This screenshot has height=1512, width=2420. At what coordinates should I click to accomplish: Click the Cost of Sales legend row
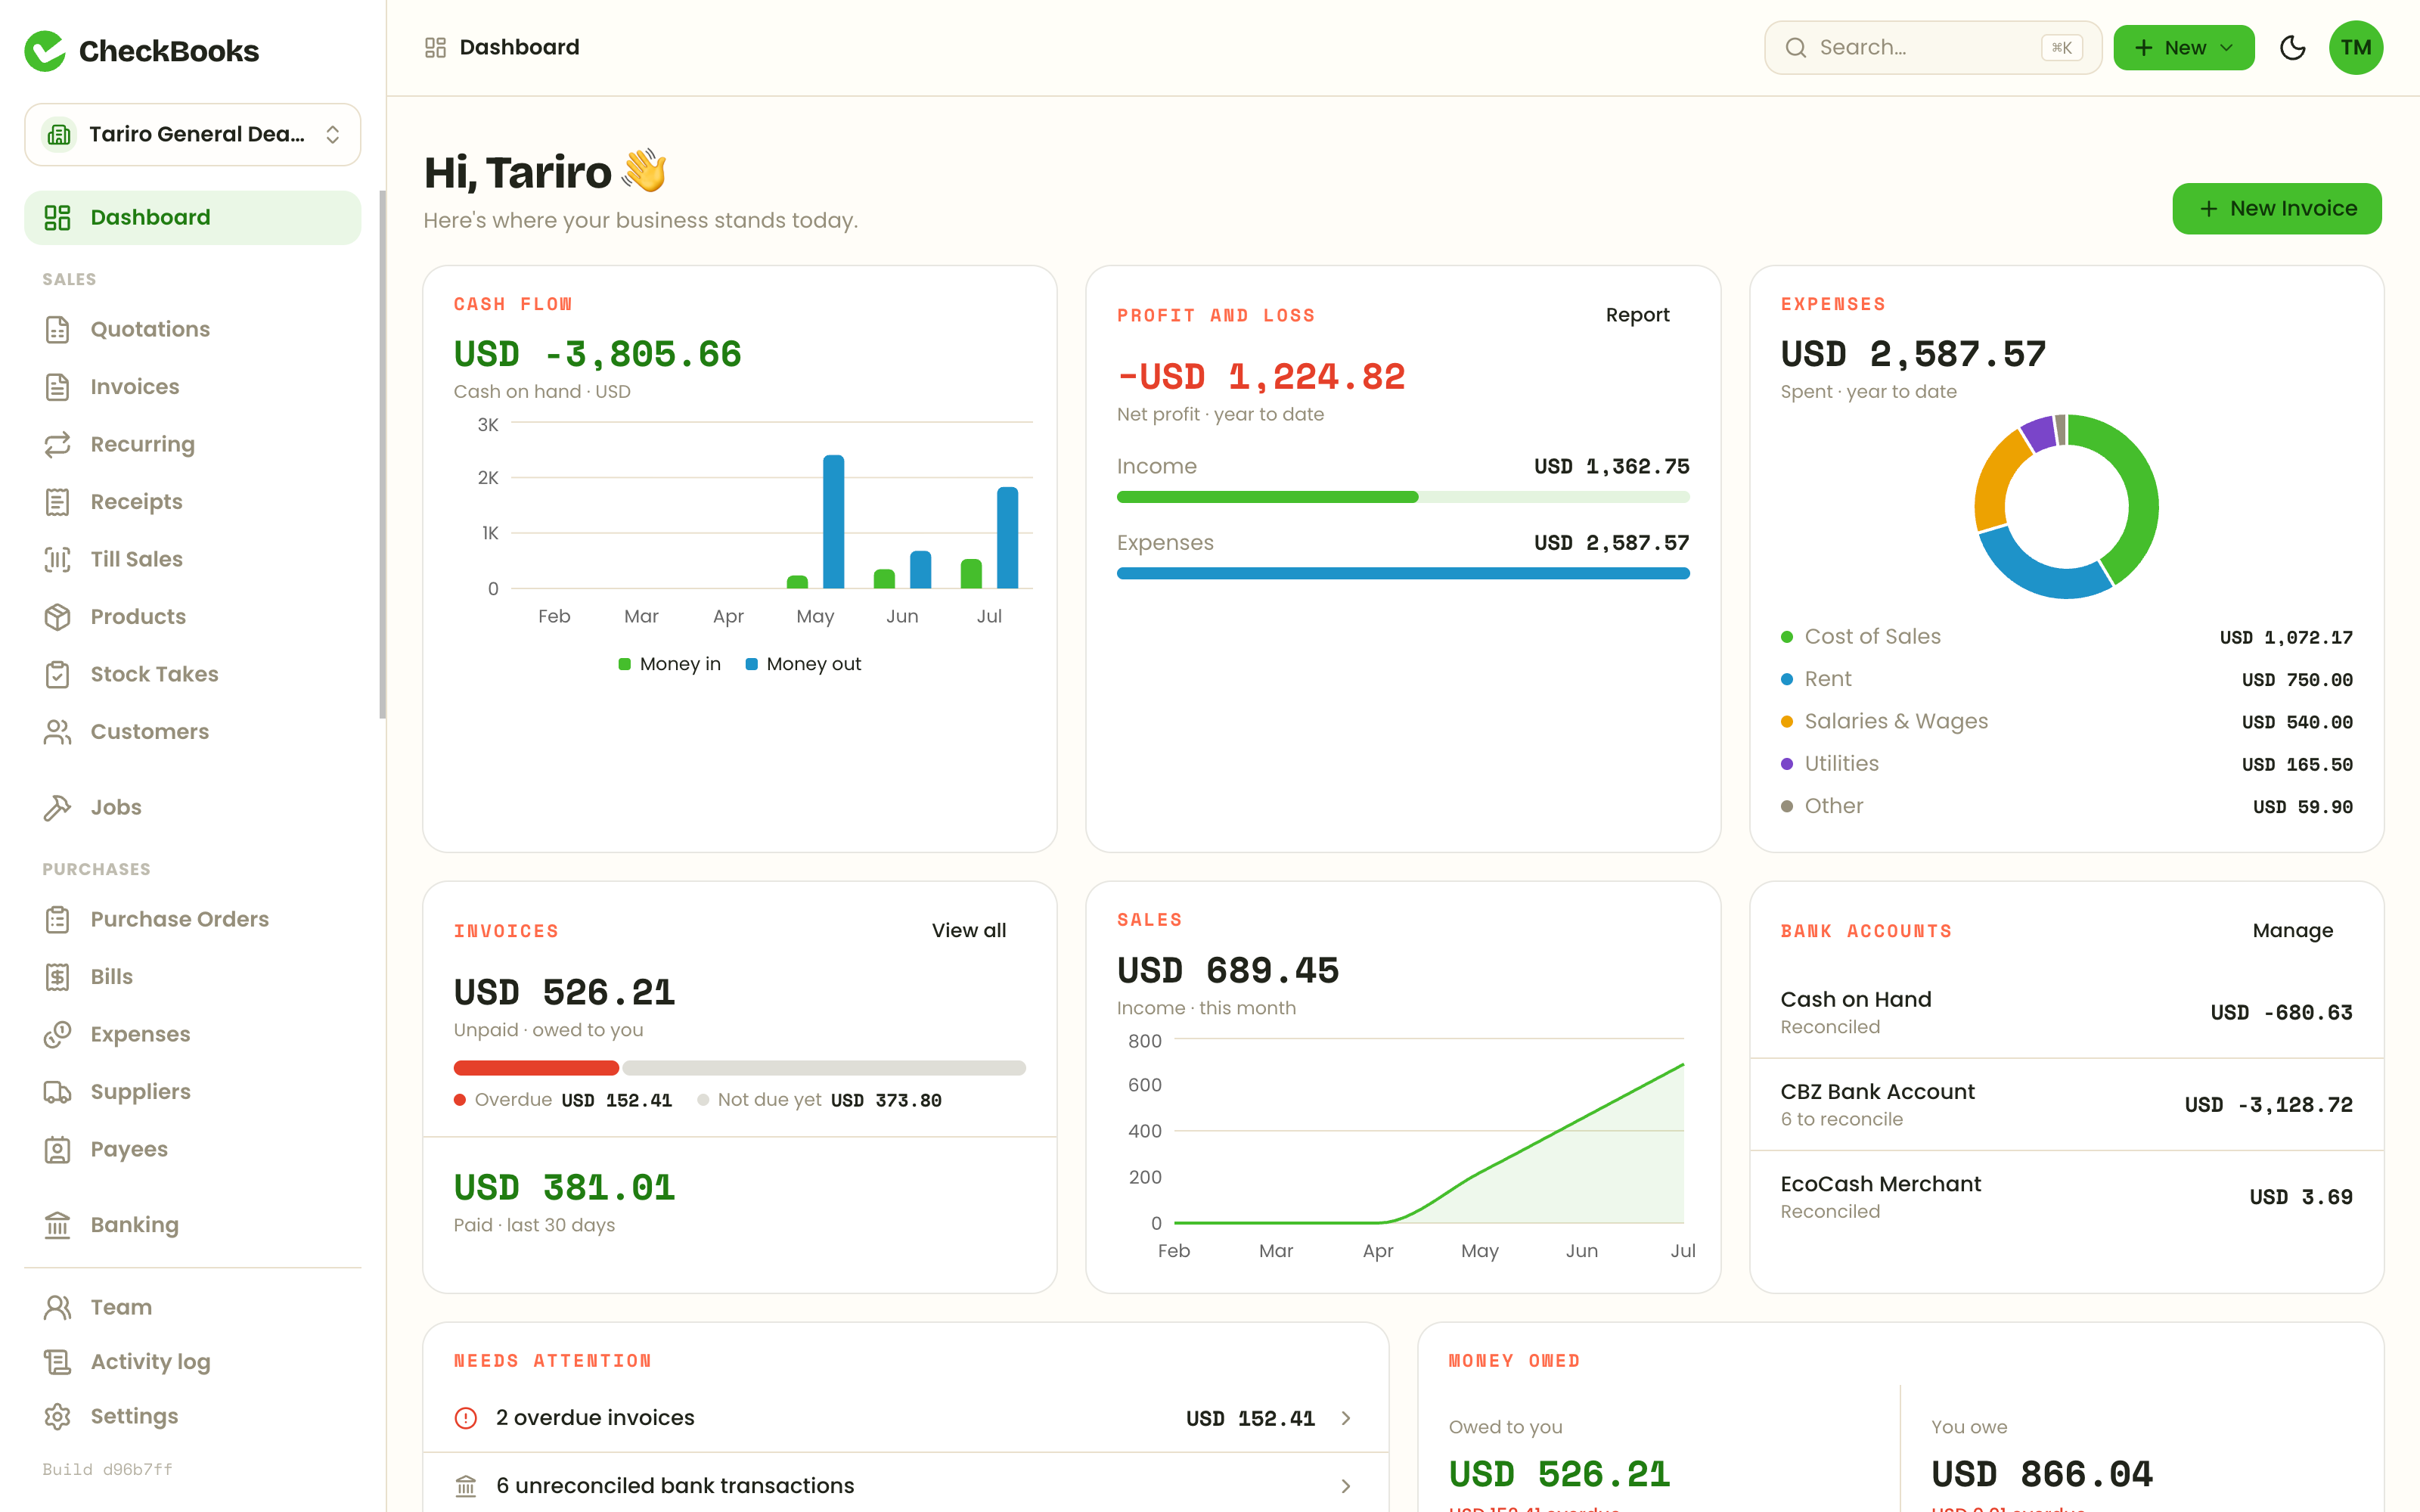(x=2065, y=637)
